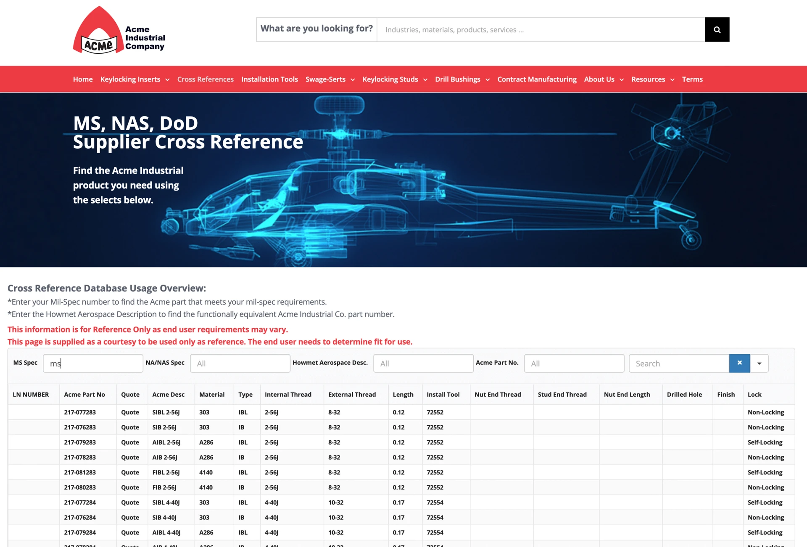Click the Howmet Aerospace Desc. filter field
Image resolution: width=807 pixels, height=547 pixels.
coord(423,363)
